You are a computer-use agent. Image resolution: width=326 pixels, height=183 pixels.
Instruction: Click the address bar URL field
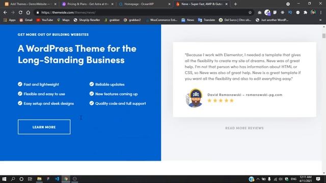(x=144, y=12)
